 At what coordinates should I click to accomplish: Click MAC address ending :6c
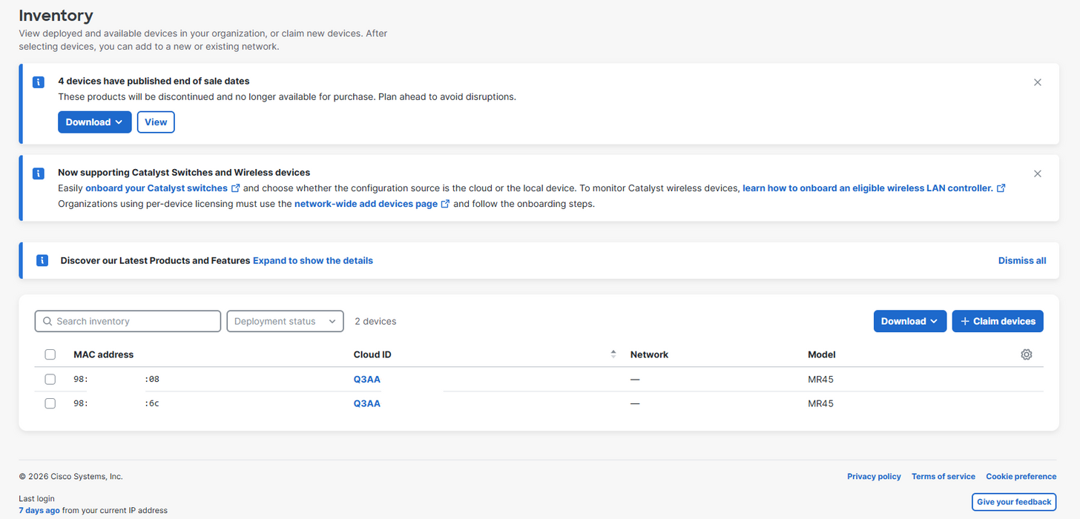click(116, 404)
